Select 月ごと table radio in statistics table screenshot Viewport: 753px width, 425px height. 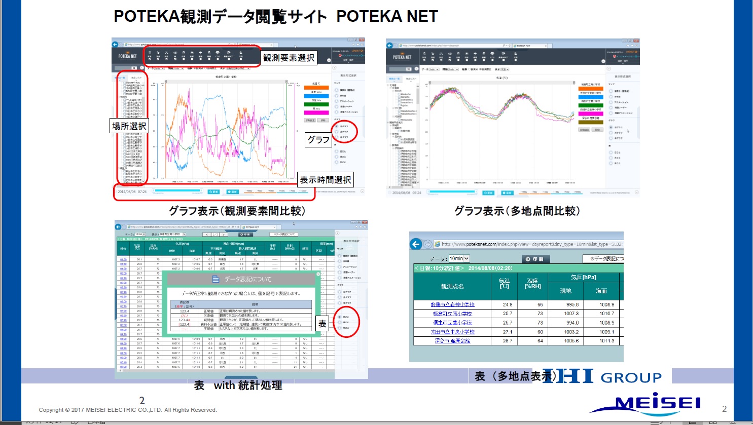coord(339,322)
